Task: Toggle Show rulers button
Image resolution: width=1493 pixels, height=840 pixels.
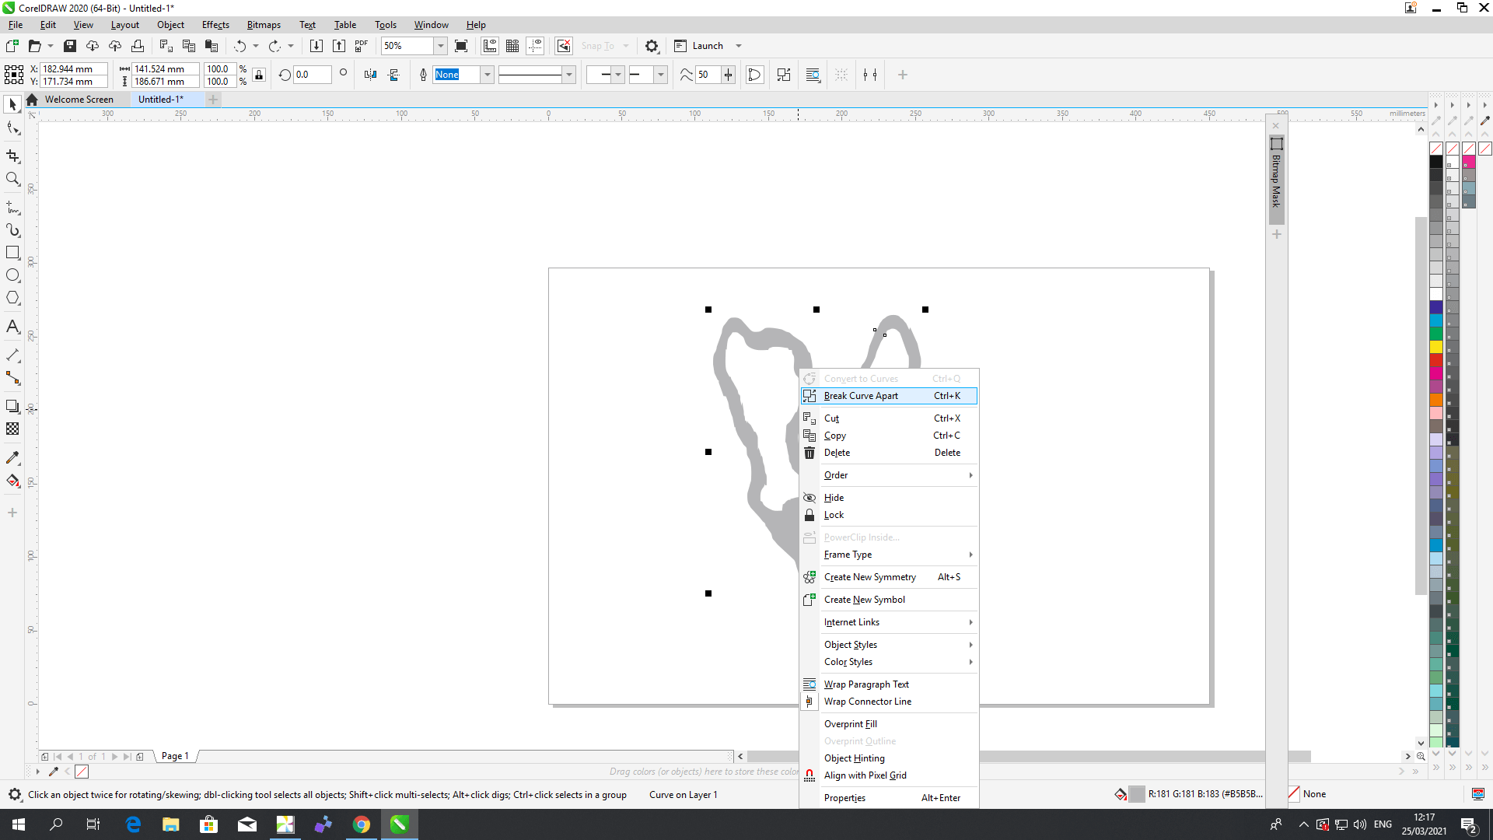Action: [490, 46]
